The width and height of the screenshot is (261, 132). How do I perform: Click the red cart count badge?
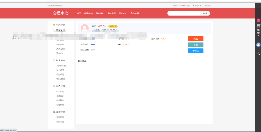[258, 20]
